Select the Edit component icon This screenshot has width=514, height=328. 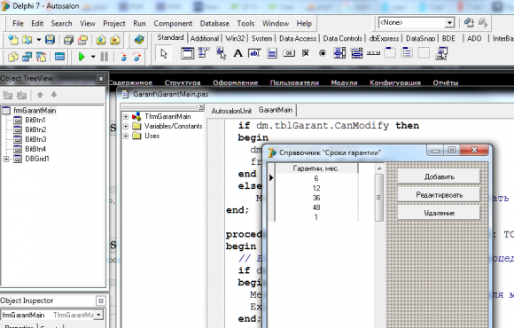tap(254, 53)
